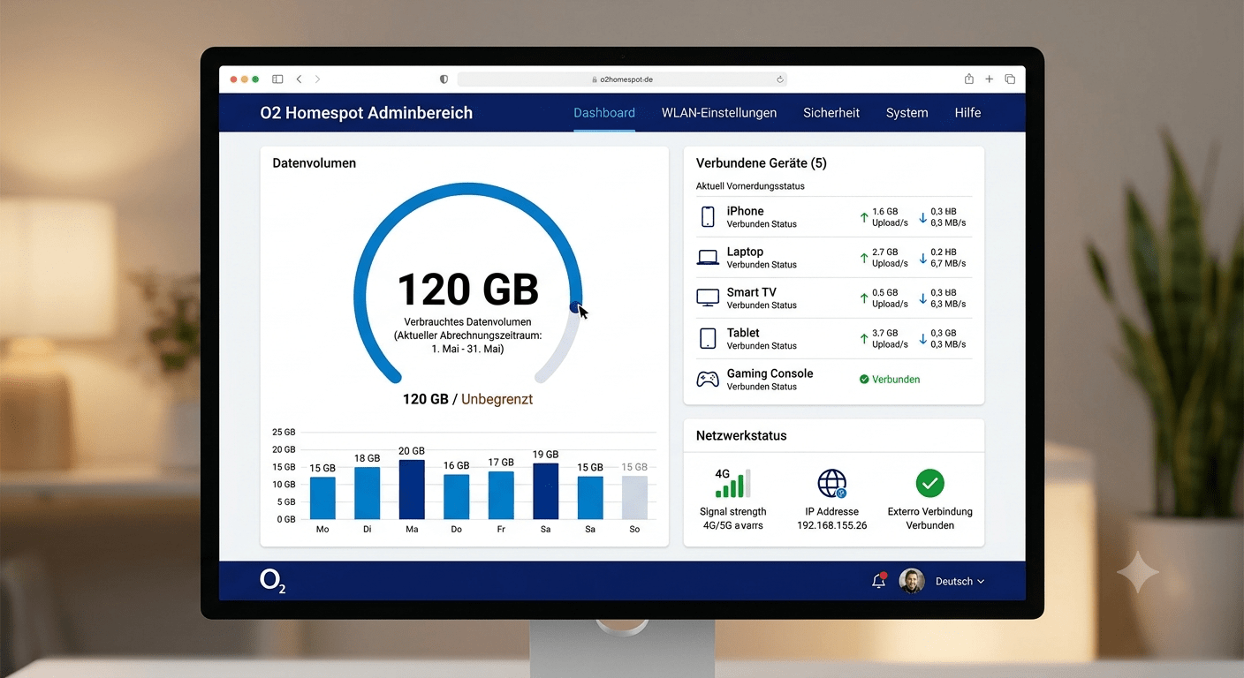
Task: Click the green upload arrow in the Laptop row
Action: [x=864, y=258]
